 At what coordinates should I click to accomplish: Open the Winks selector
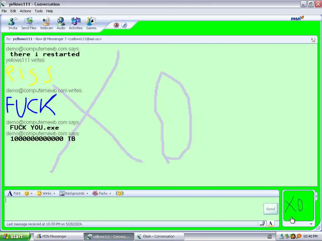44,193
